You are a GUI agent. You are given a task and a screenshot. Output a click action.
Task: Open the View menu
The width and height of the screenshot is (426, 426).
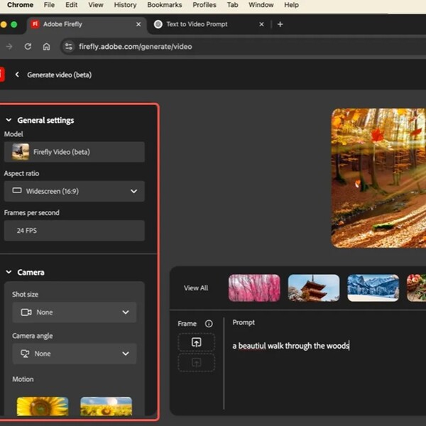(96, 5)
